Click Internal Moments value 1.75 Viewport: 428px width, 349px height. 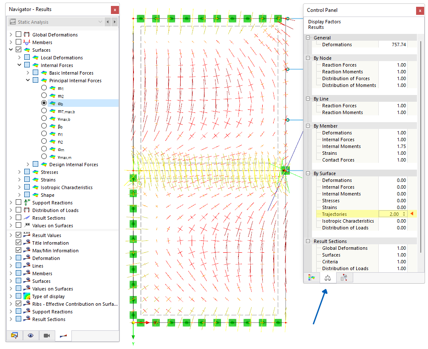[401, 146]
